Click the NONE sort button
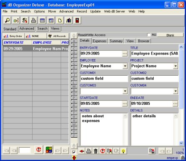 (35, 36)
